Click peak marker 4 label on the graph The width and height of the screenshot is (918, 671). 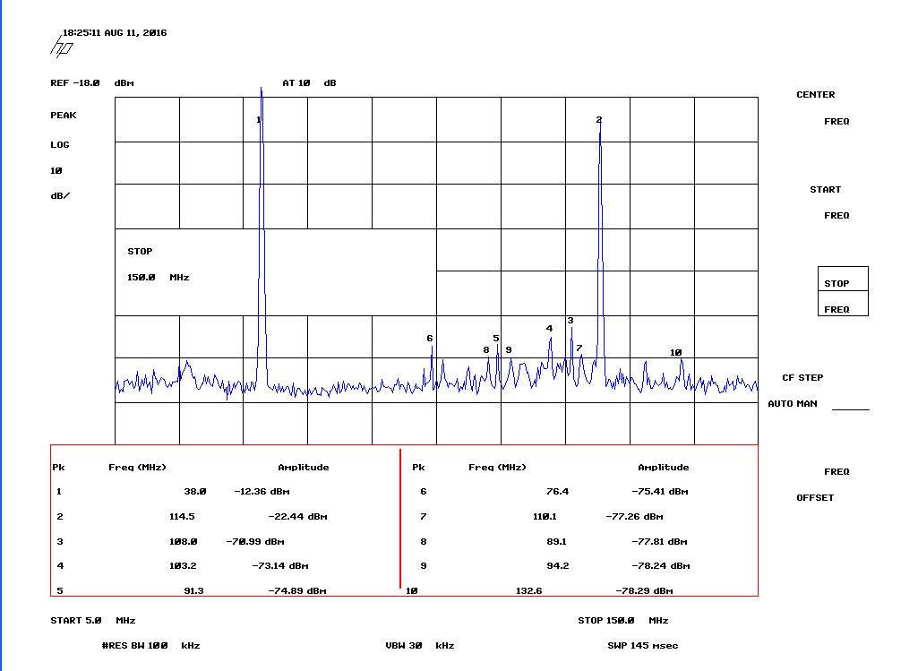coord(549,329)
